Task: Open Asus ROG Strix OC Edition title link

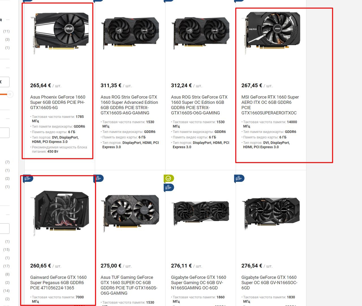Action: (x=199, y=105)
